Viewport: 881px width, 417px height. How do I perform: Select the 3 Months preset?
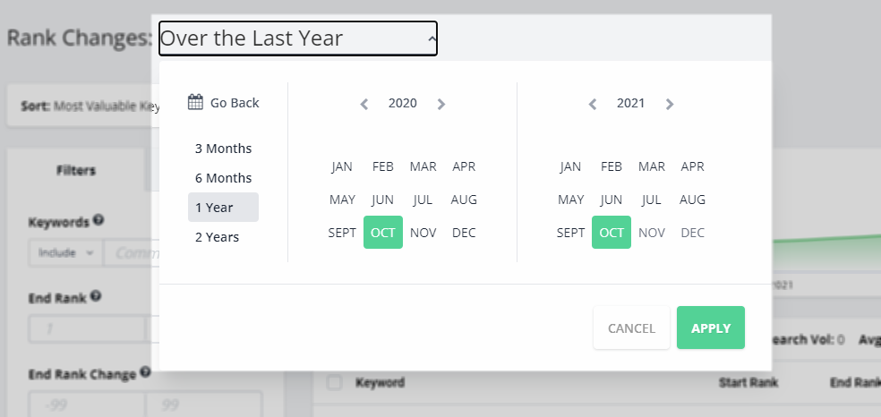[x=223, y=149]
